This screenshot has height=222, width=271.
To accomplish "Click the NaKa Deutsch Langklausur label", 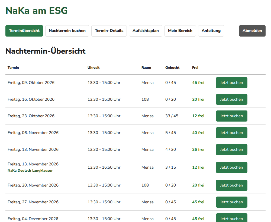I will click(x=30, y=171).
